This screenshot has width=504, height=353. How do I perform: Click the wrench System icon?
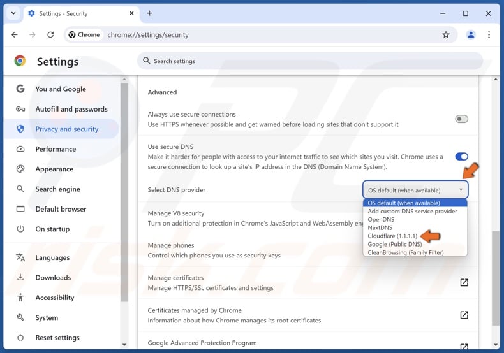pyautogui.click(x=20, y=317)
